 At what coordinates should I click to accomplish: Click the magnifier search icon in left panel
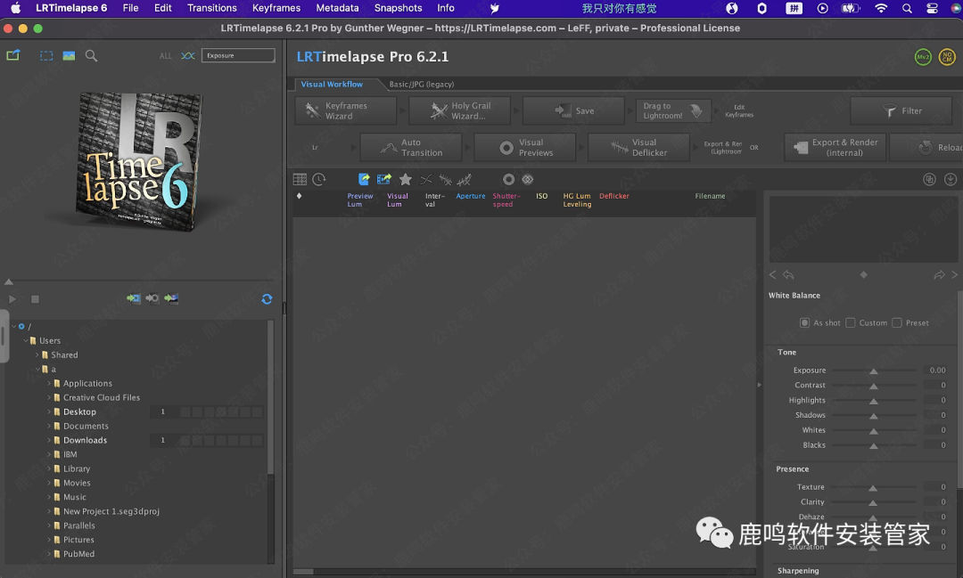(91, 55)
